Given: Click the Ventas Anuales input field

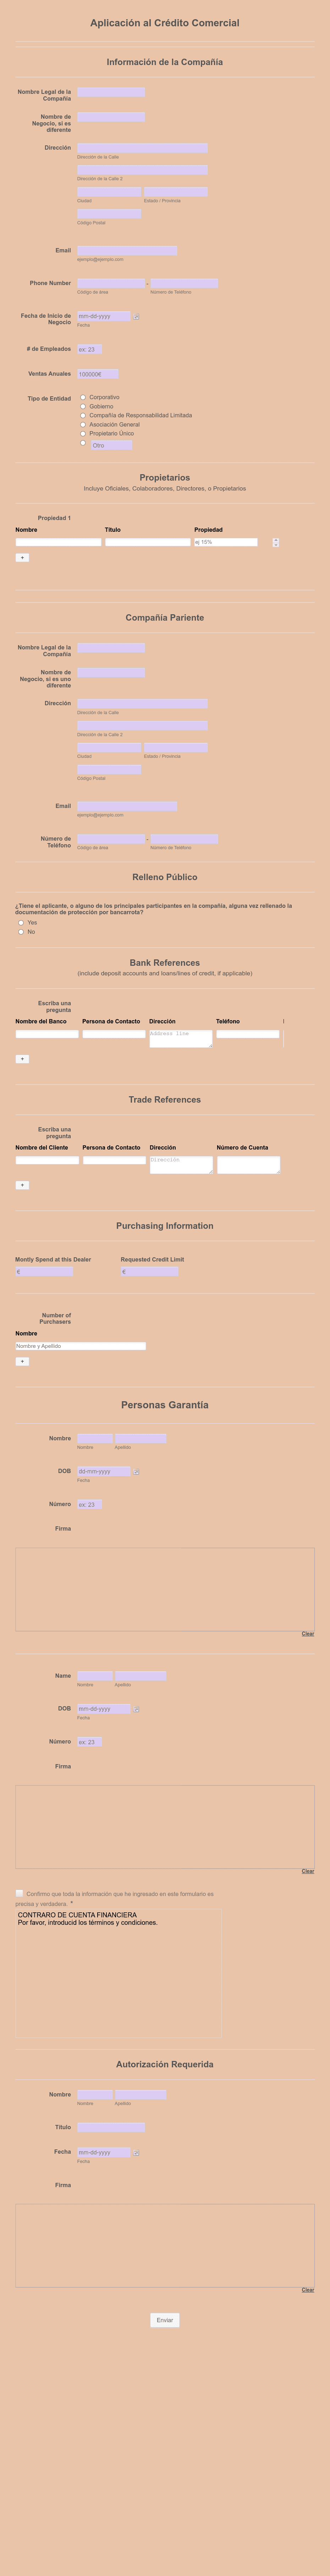Looking at the screenshot, I should pos(98,374).
